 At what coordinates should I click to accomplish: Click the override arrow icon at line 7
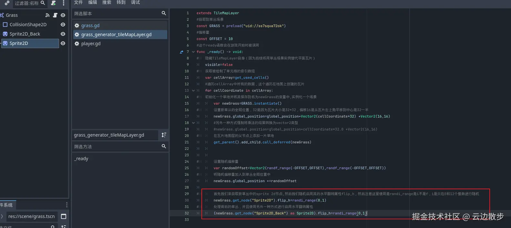pos(181,52)
